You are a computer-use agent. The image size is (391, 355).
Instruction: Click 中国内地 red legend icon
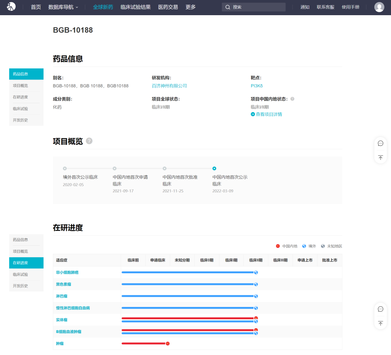point(278,246)
